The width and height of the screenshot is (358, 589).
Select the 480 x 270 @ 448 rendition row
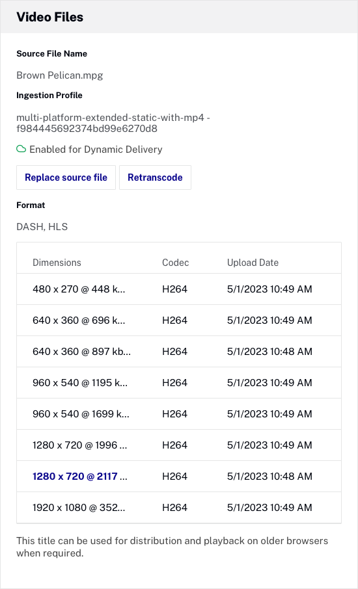tap(179, 289)
